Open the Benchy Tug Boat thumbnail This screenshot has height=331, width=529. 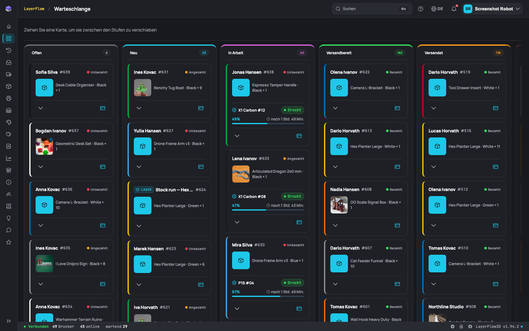pos(143,88)
